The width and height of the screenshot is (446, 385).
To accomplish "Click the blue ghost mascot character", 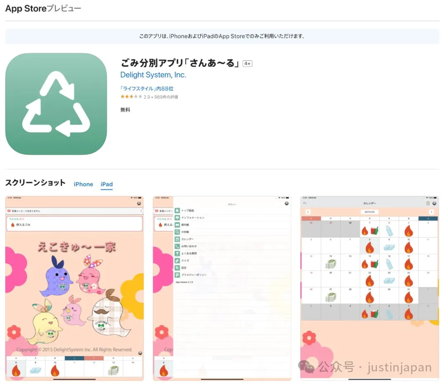I will 56,276.
